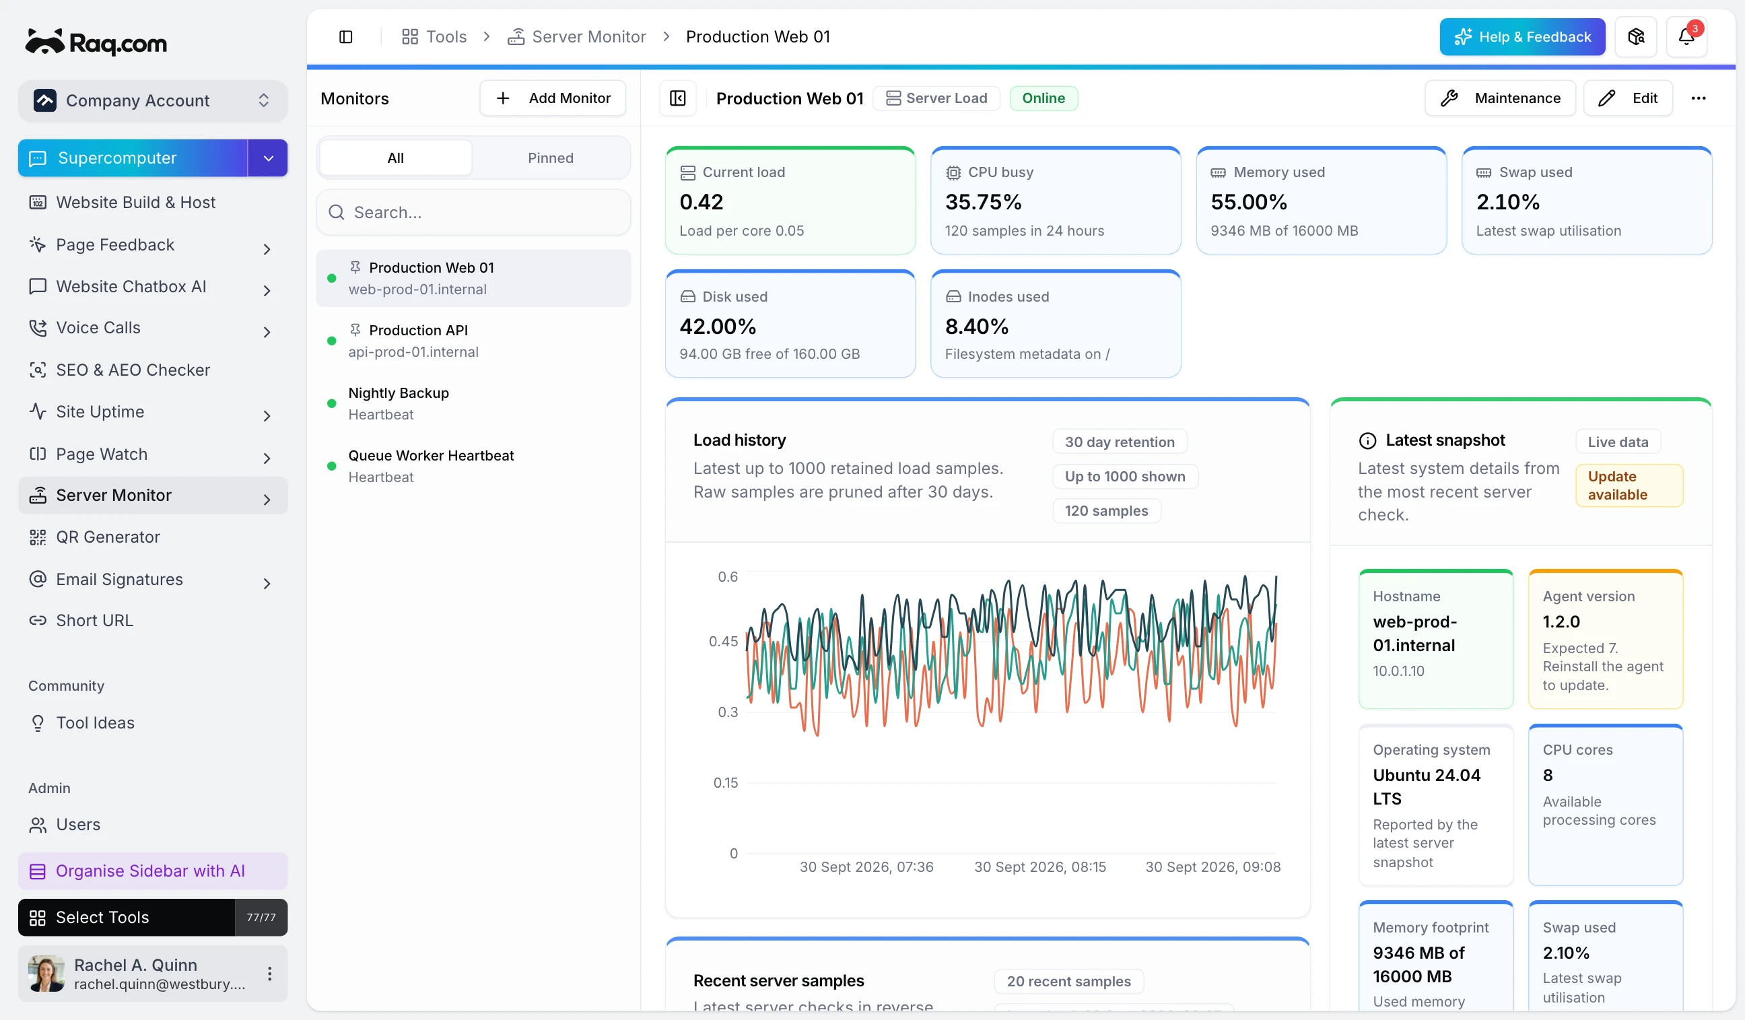This screenshot has width=1745, height=1020.
Task: Click the Supercomputer button
Action: (132, 158)
